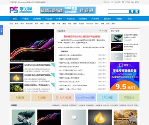The image size is (149, 125).
Task: Open the gray knob card in the PS教程 section
Action: 74,117
